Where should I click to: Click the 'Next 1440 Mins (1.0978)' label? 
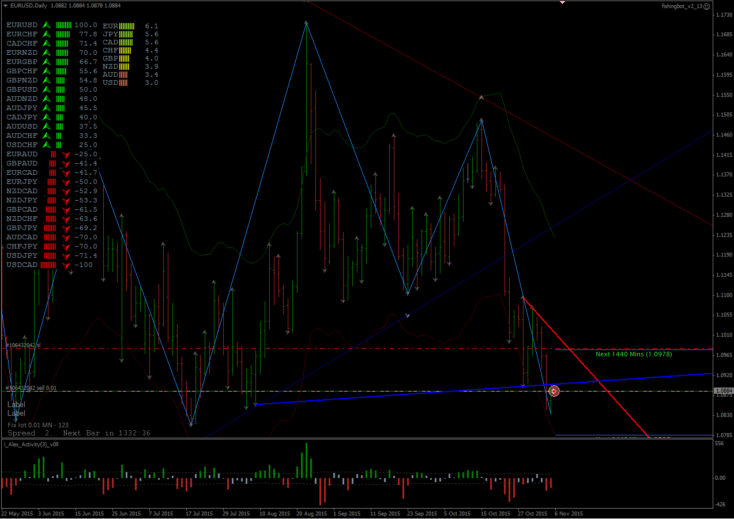coord(634,354)
